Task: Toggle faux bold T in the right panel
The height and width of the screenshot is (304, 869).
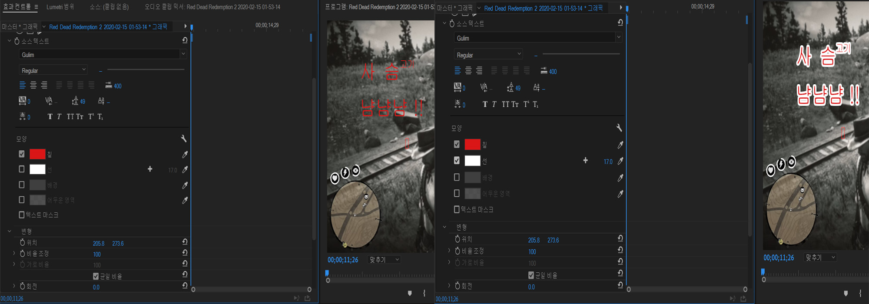Action: tap(485, 104)
